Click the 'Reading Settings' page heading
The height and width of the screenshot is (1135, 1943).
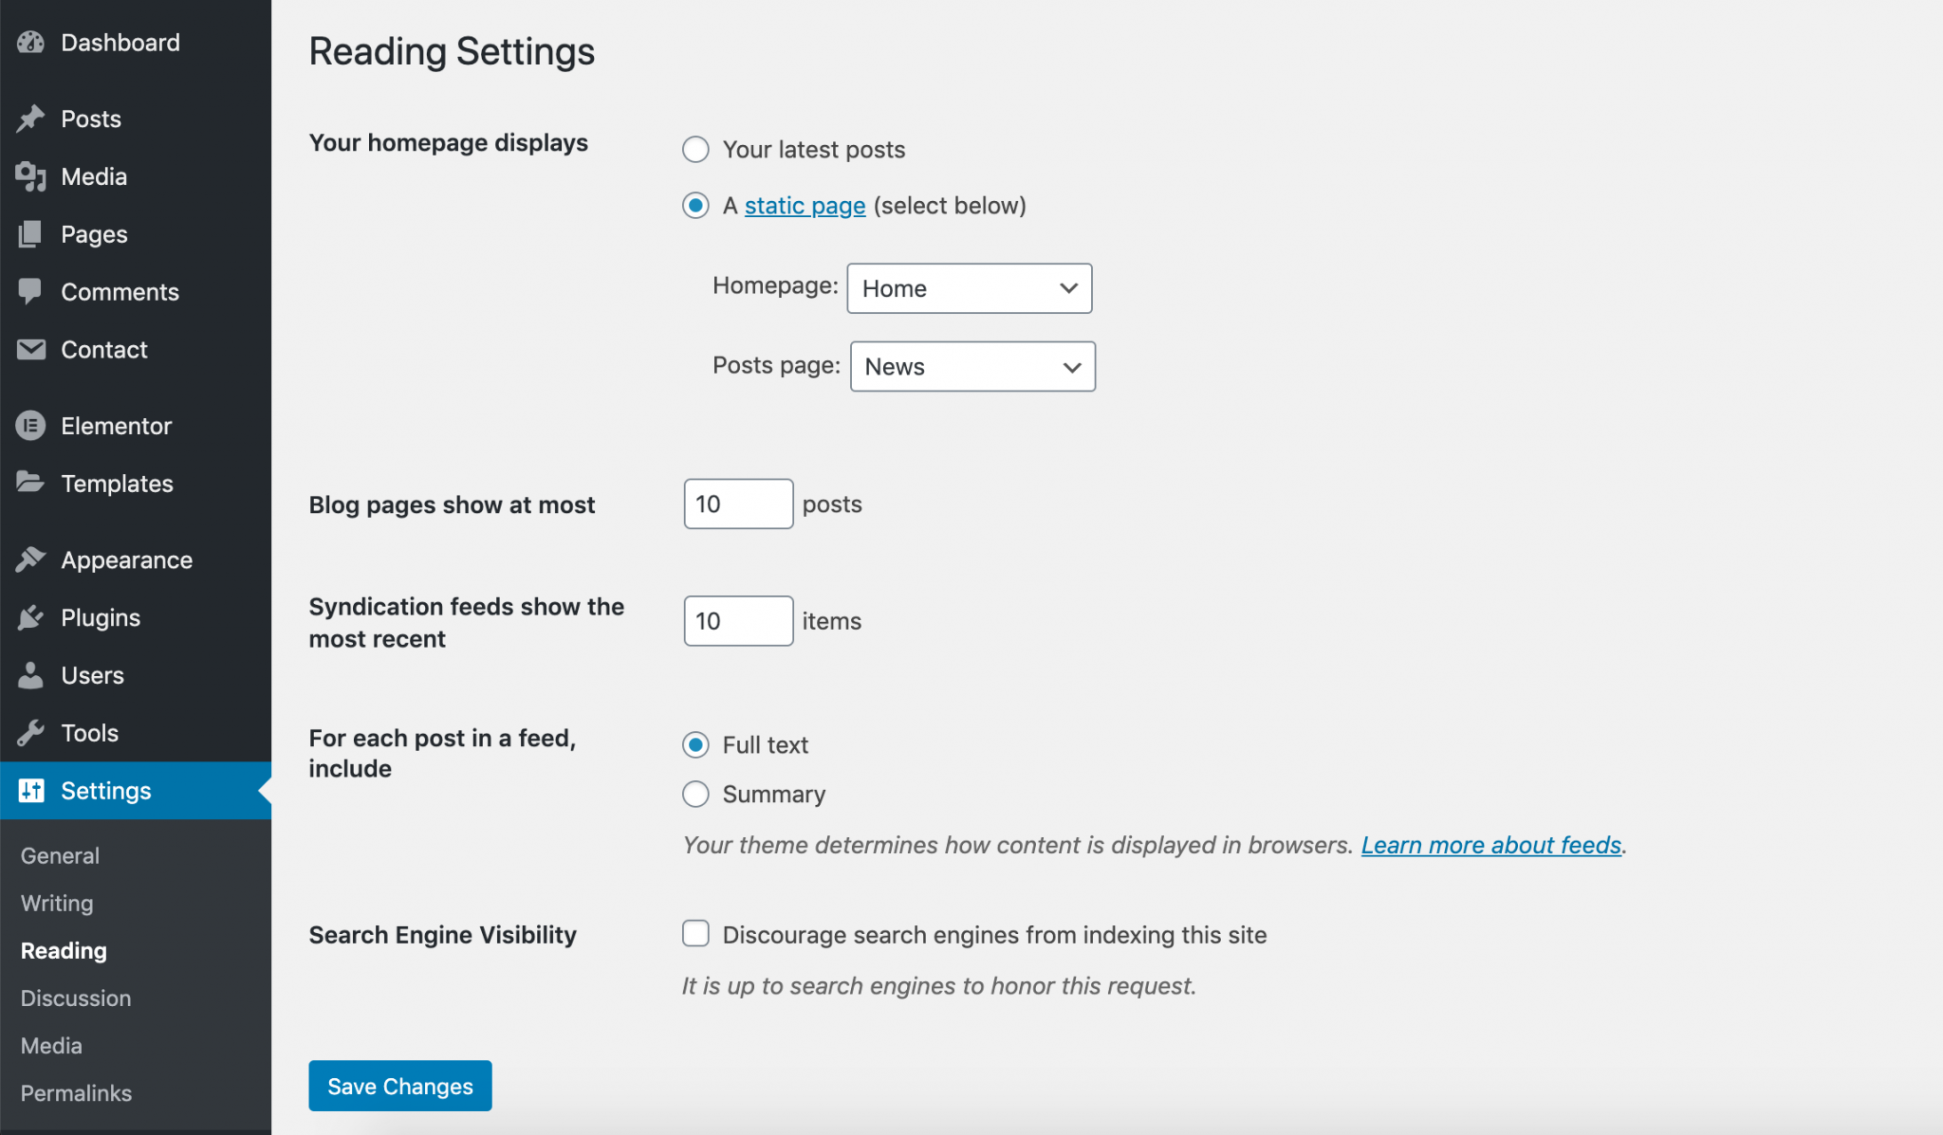452,51
